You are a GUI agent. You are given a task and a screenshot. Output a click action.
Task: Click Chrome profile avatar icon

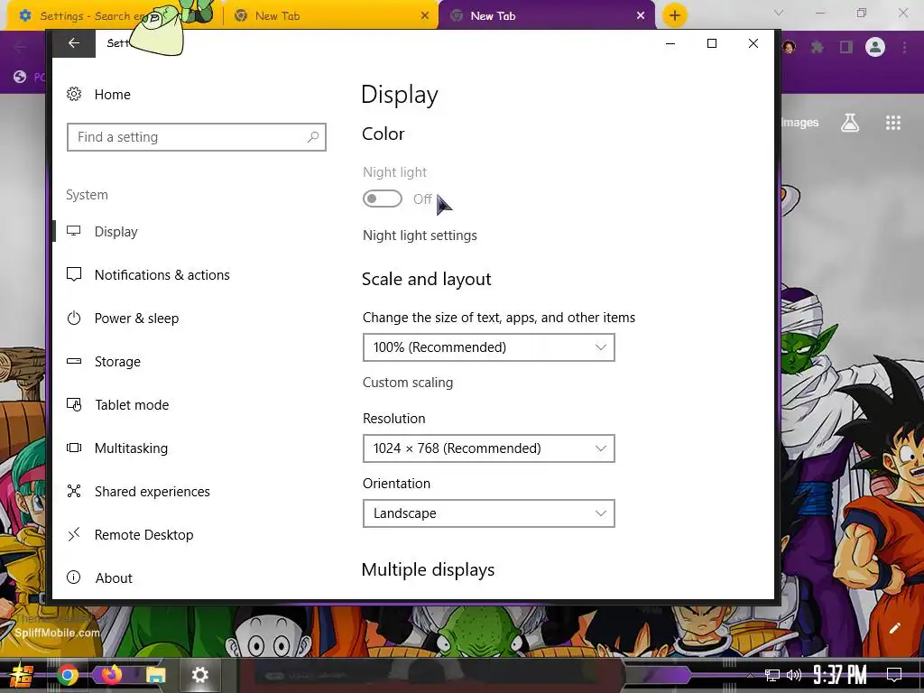click(x=875, y=47)
